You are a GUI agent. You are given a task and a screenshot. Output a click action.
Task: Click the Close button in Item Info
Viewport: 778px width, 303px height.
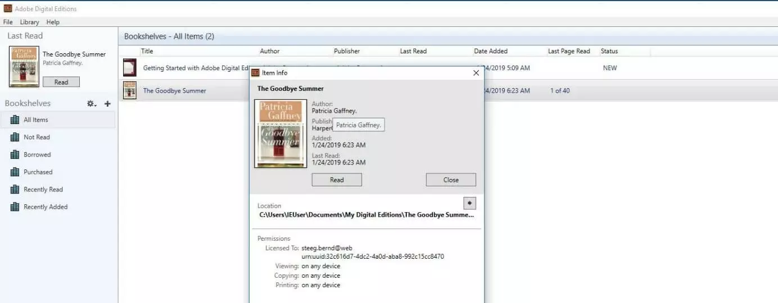(x=451, y=180)
